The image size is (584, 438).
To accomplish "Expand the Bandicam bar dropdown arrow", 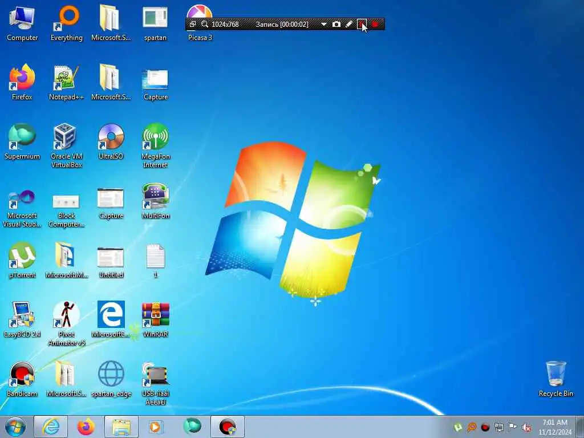I will coord(324,24).
